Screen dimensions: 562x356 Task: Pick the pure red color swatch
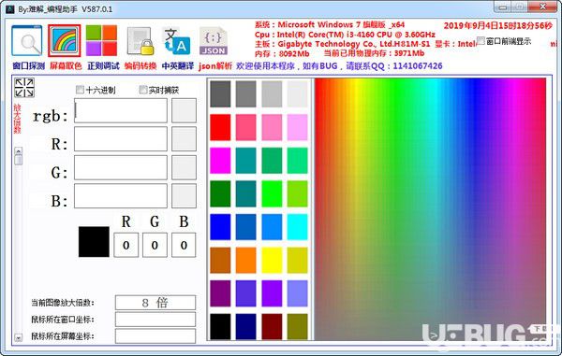point(220,127)
